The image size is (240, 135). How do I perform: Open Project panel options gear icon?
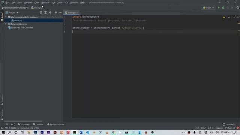pos(56,12)
